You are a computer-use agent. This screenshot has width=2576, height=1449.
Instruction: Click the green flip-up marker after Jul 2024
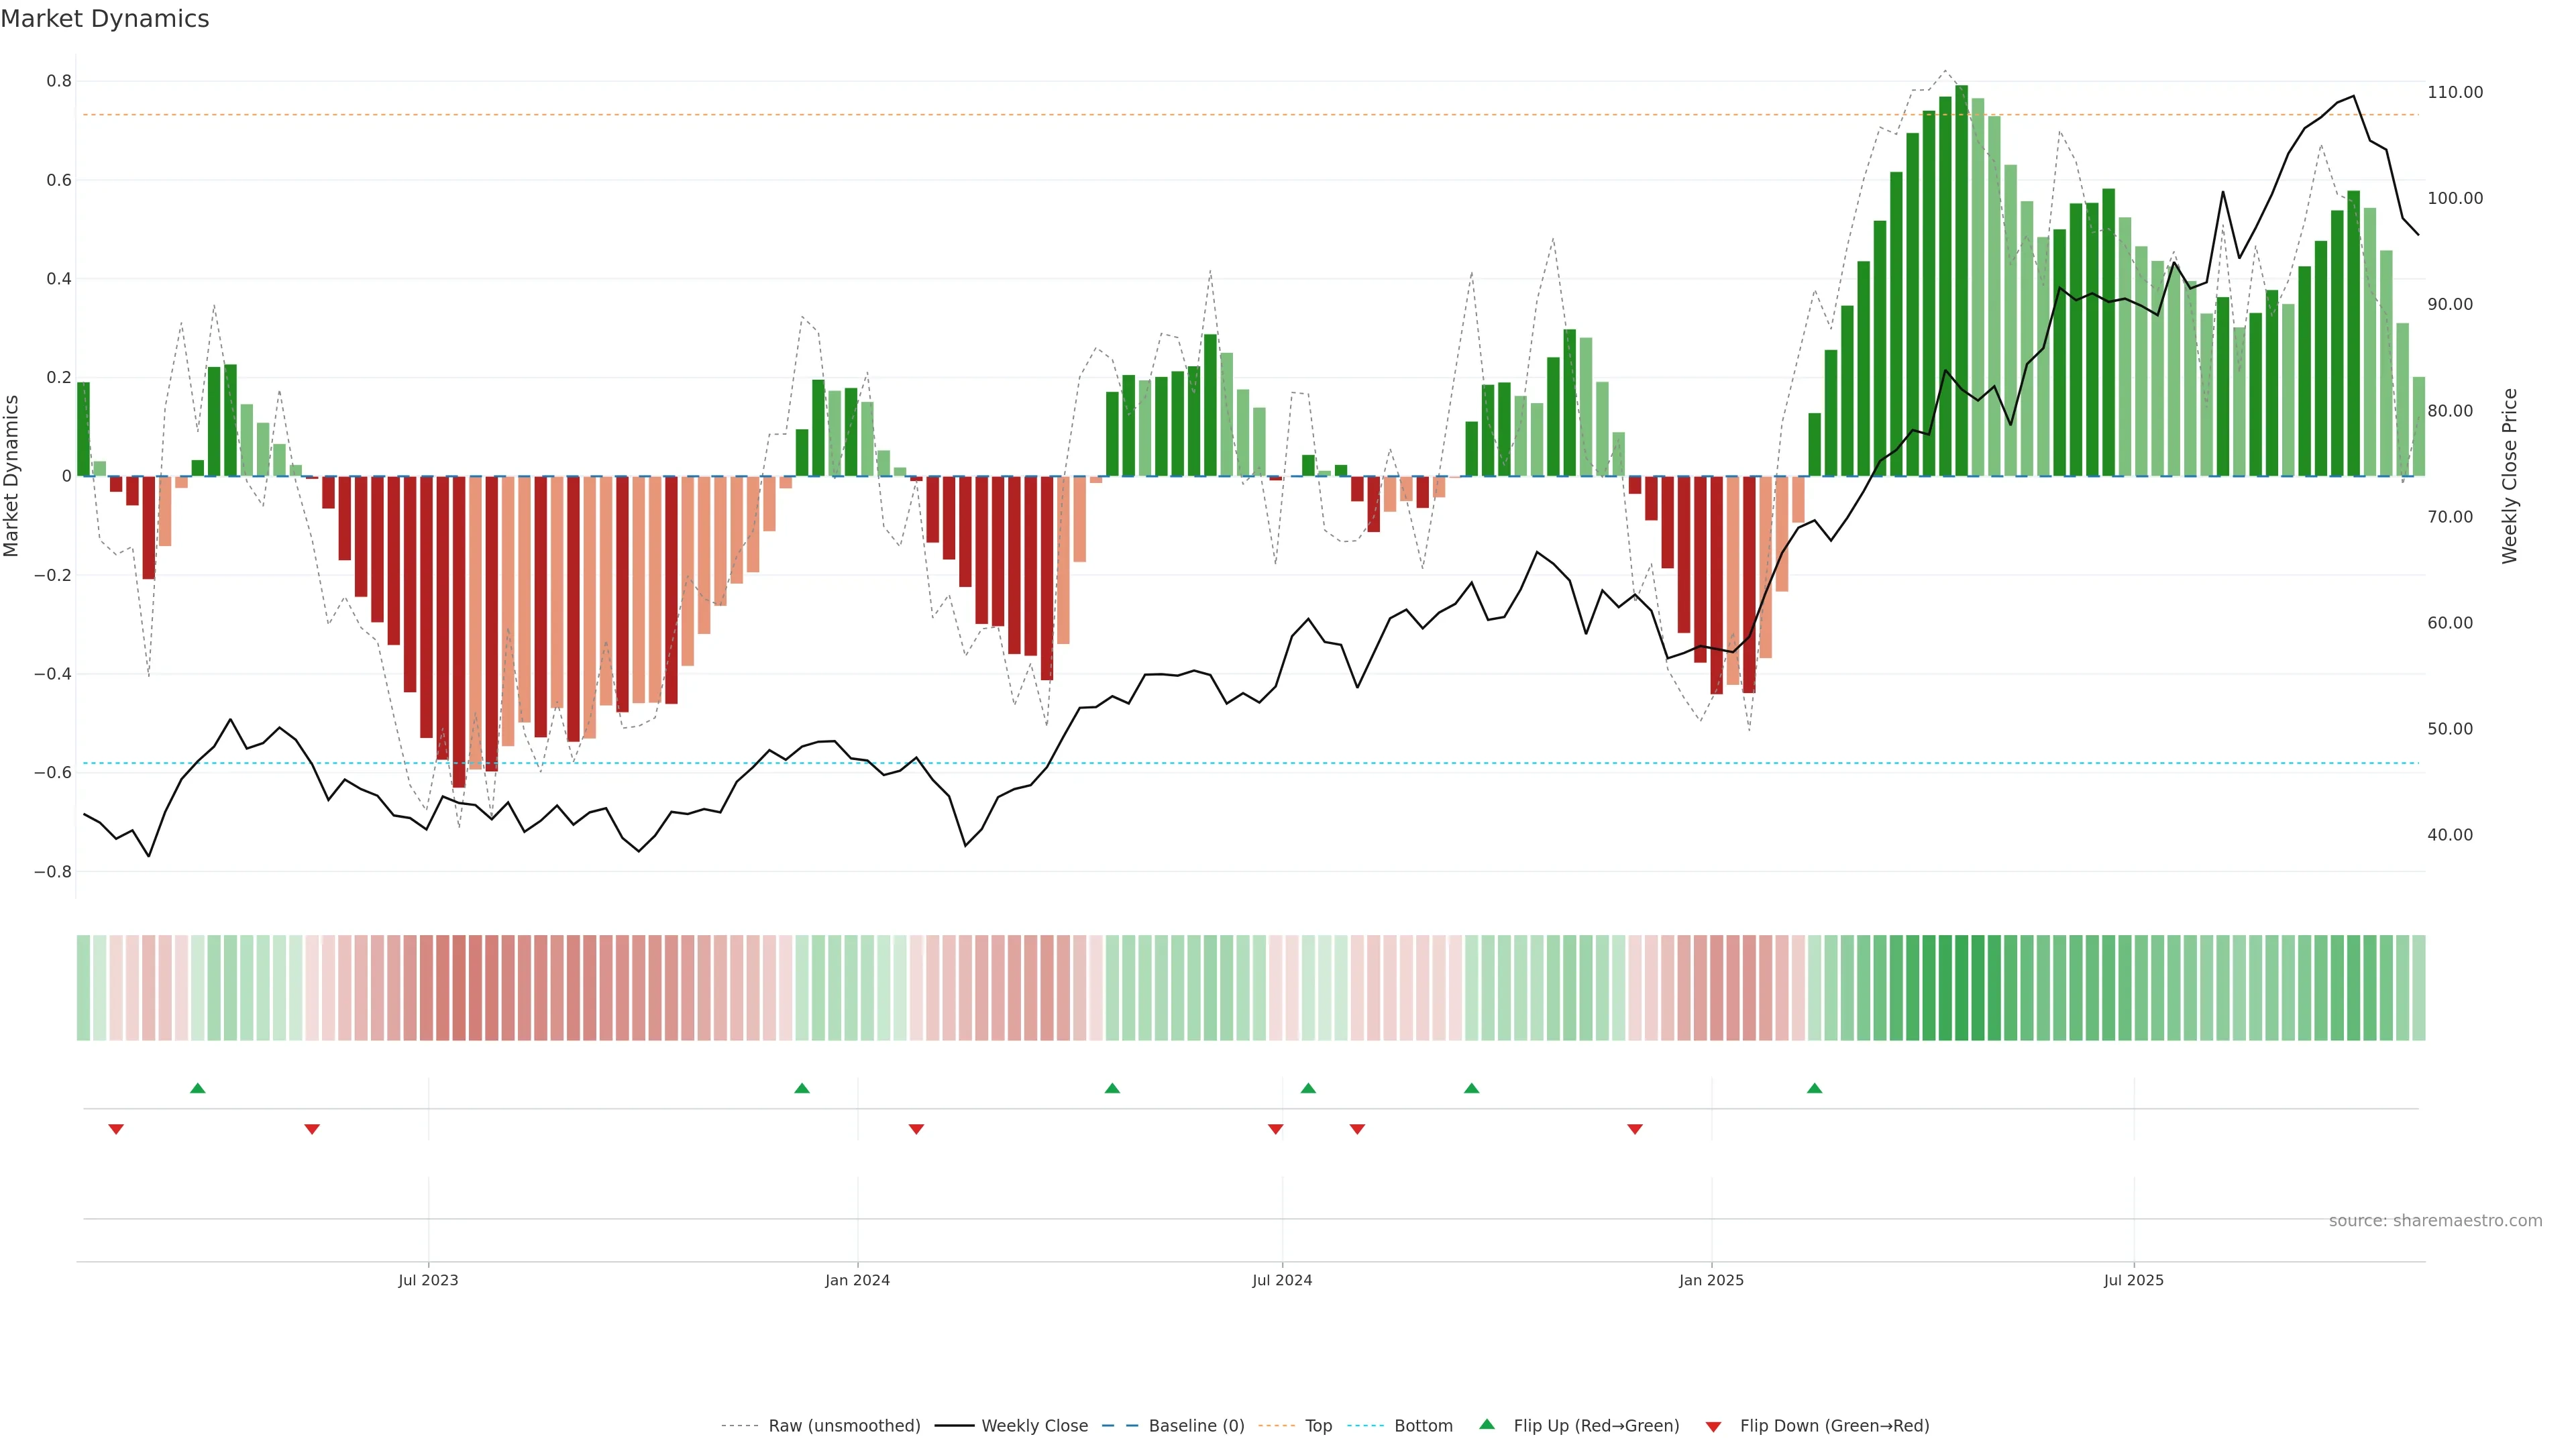[1308, 1088]
